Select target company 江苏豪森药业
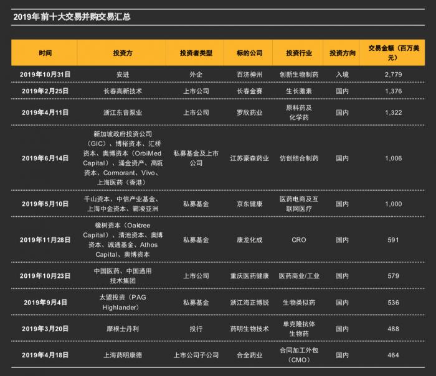Viewport: 436px width, 376px height. coord(249,158)
